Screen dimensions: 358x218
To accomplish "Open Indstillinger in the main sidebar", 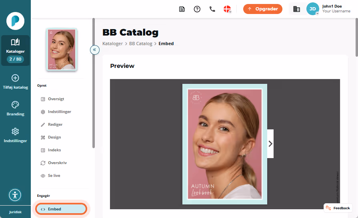I will click(15, 135).
